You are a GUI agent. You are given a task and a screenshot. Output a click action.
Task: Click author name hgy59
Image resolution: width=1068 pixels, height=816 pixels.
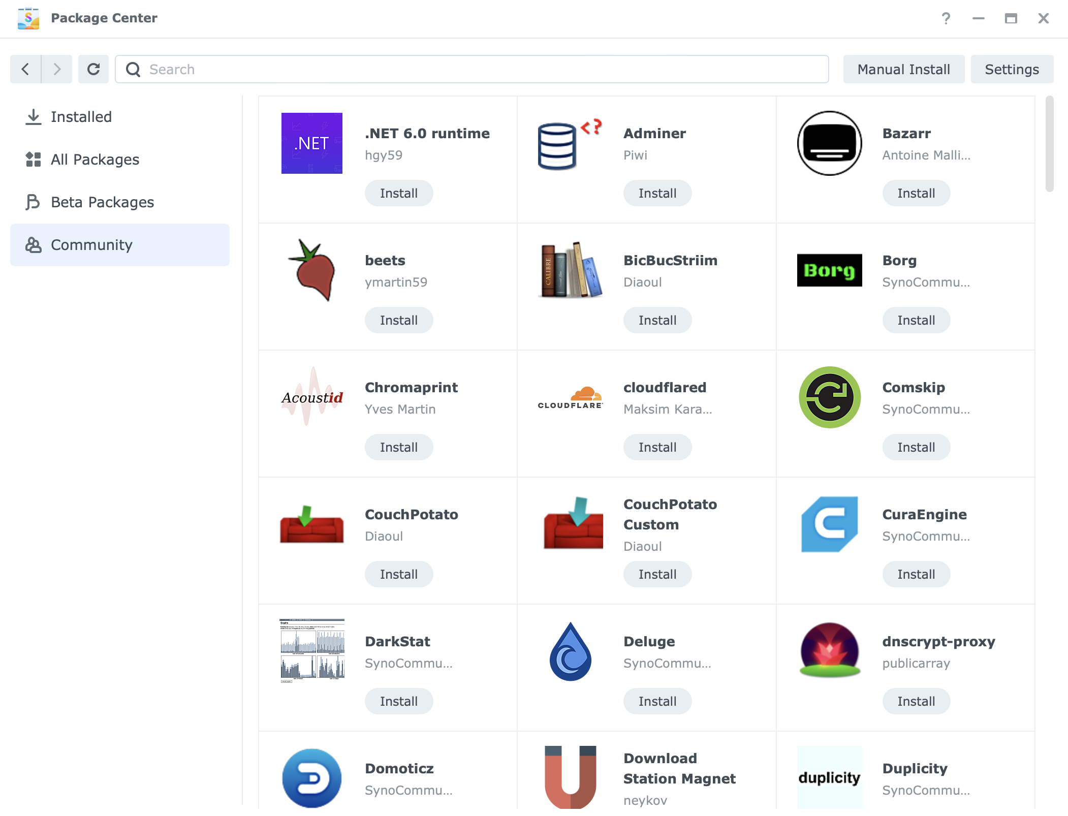click(x=384, y=155)
